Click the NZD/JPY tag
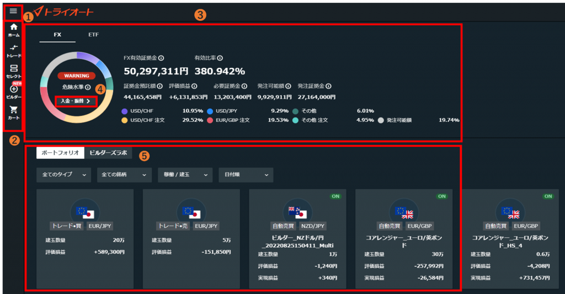 pyautogui.click(x=313, y=226)
